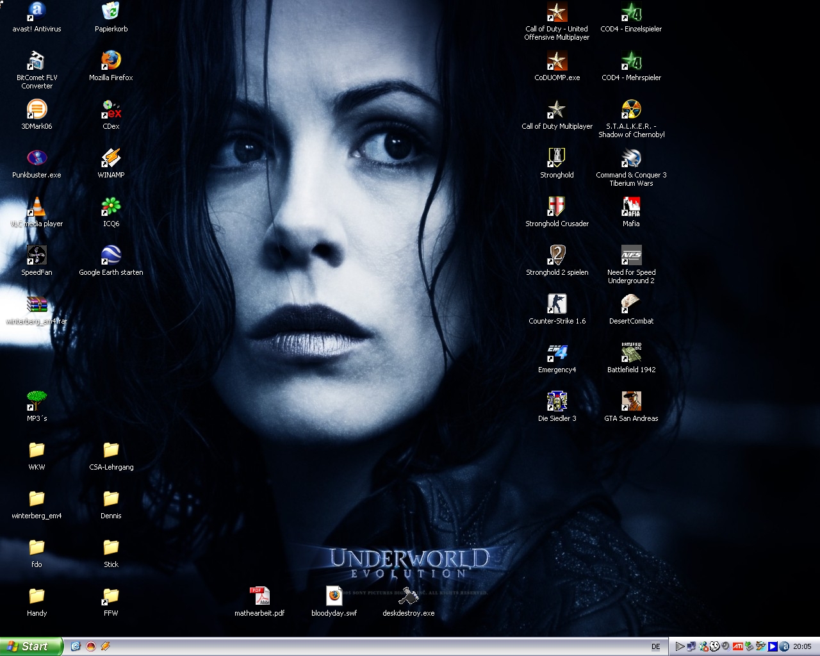The width and height of the screenshot is (820, 656).
Task: Click the volume speaker tray icon
Action: 726,646
